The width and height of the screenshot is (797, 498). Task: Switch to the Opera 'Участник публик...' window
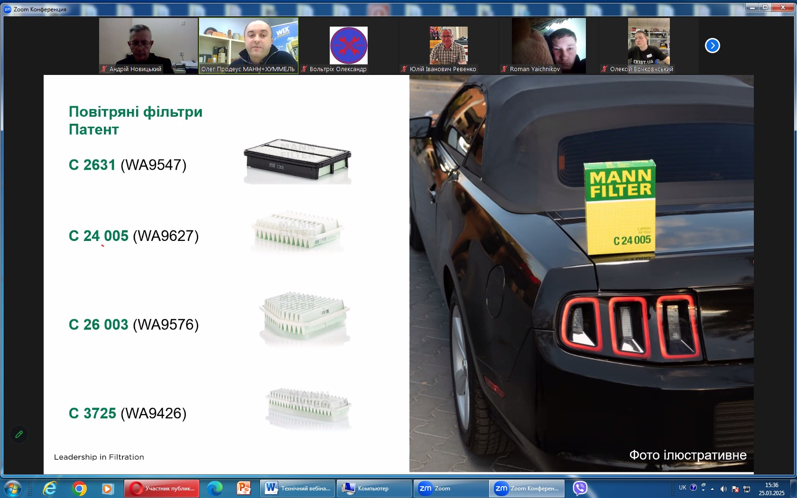[x=162, y=488]
